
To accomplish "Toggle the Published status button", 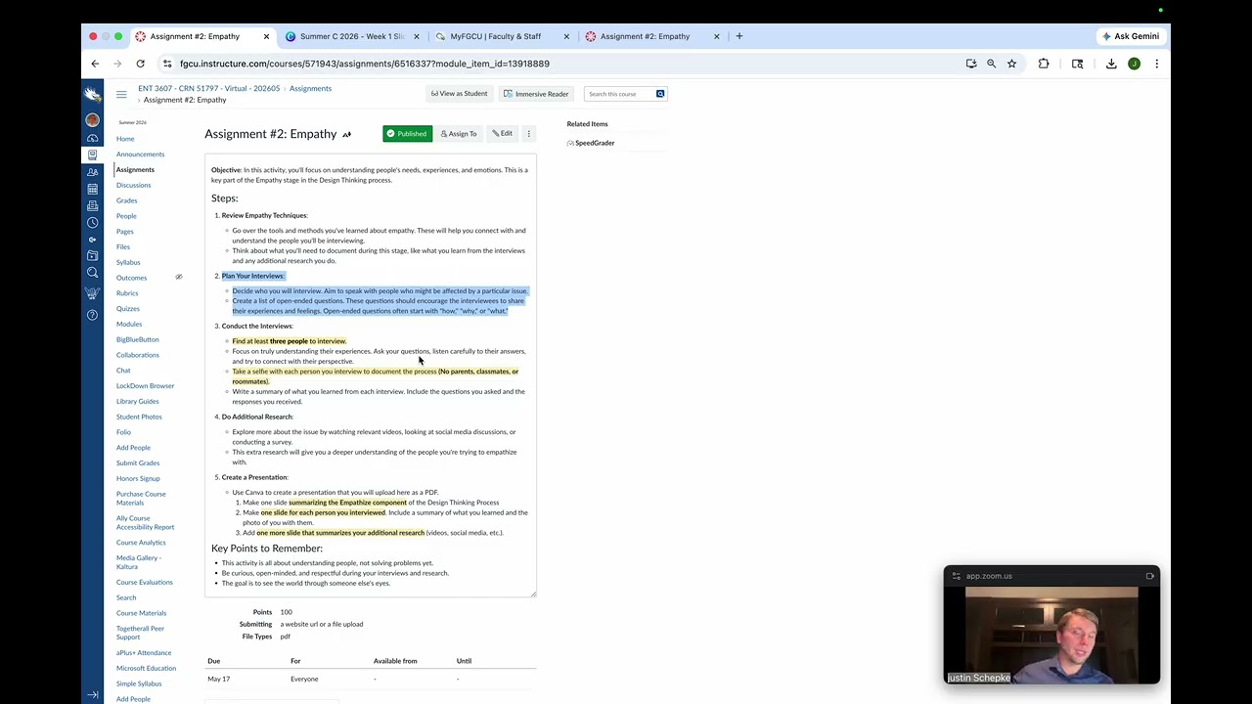I will (x=407, y=134).
